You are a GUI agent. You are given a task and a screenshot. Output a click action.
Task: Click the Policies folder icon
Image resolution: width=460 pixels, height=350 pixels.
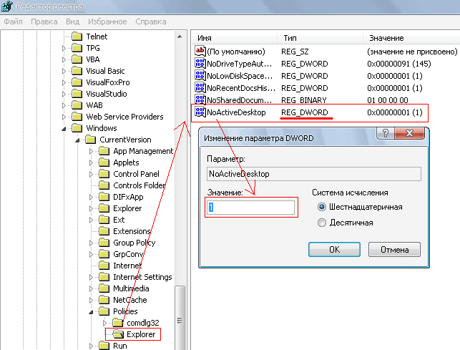point(104,311)
